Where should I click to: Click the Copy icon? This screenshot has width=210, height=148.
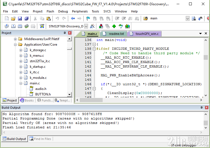[42, 19]
